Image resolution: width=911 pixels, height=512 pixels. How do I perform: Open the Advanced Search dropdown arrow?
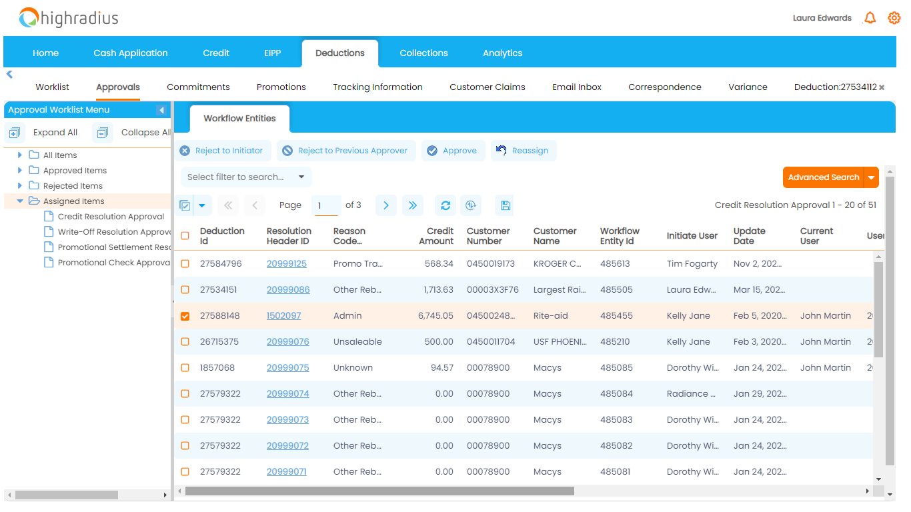[872, 177]
